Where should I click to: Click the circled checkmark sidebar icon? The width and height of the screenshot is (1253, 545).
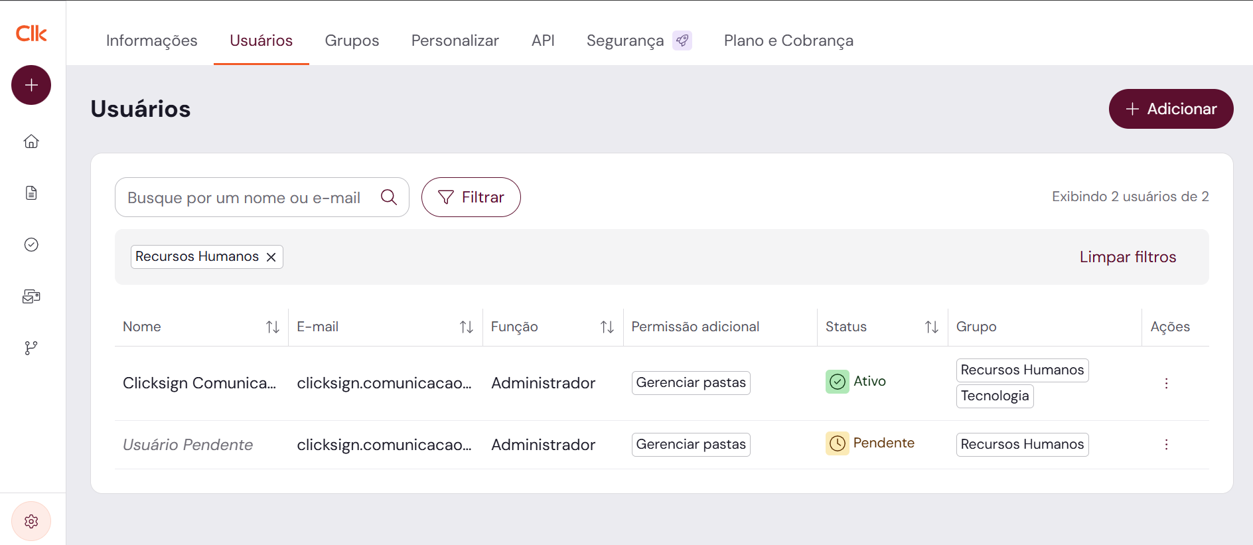tap(31, 245)
